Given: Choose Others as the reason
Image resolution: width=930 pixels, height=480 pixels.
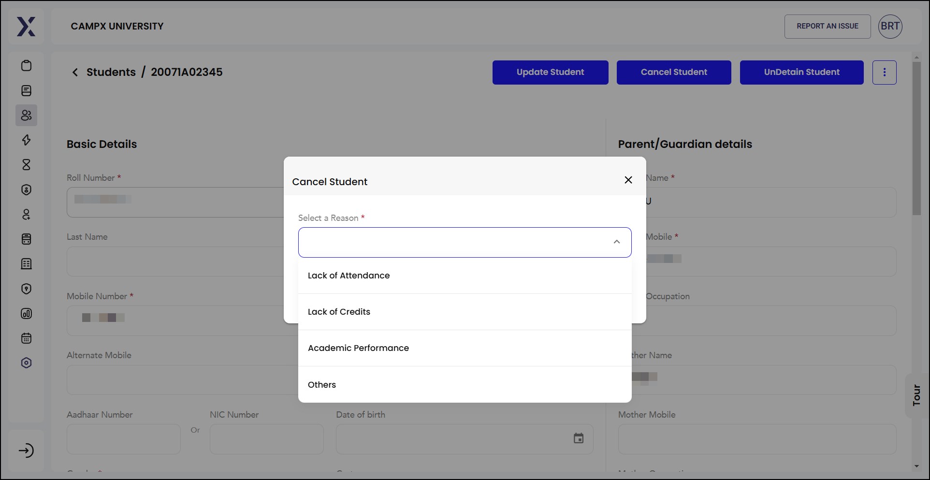Looking at the screenshot, I should 465,385.
